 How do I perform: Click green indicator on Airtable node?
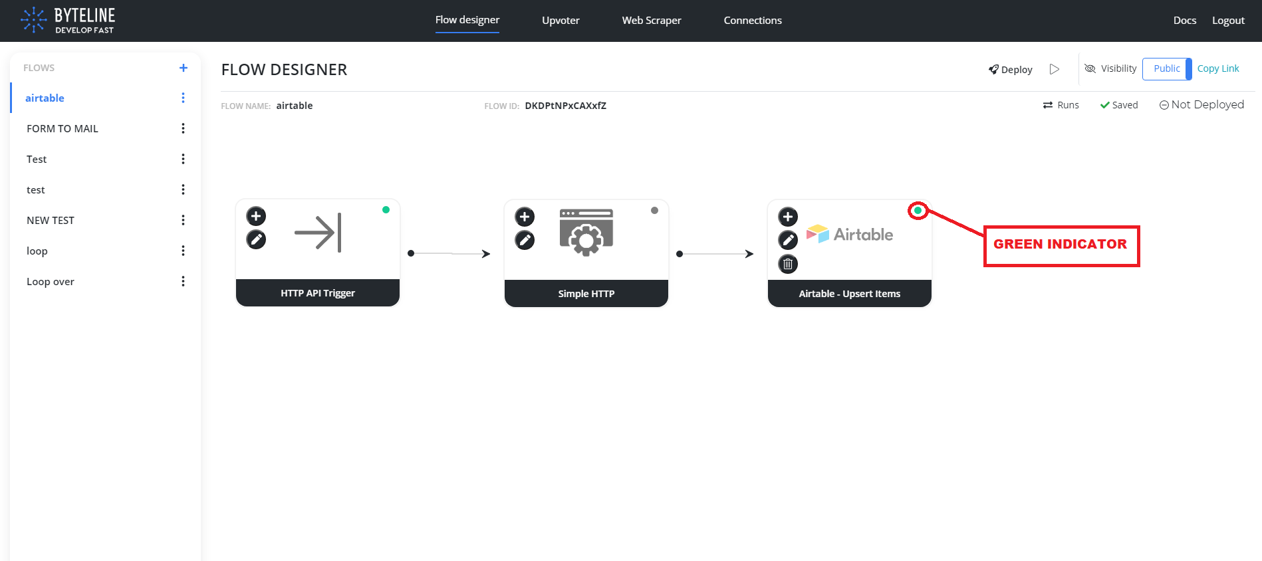tap(918, 210)
